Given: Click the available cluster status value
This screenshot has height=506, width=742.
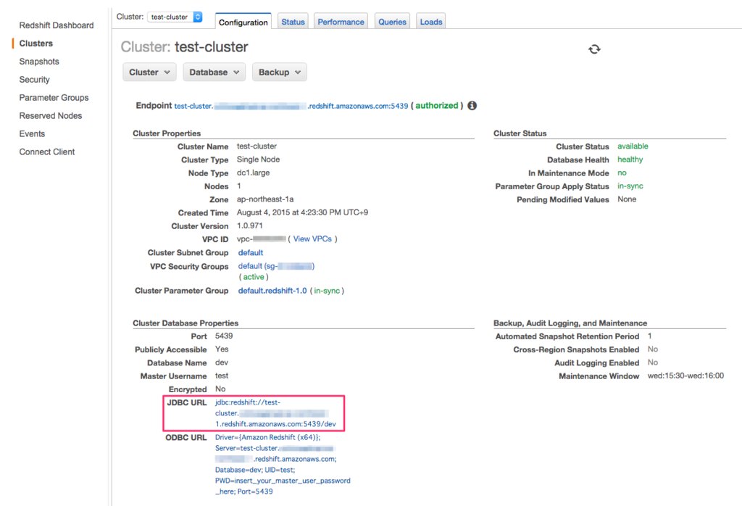Looking at the screenshot, I should tap(633, 146).
